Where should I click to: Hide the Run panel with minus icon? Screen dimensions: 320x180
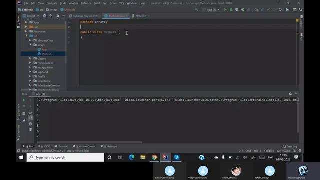(296, 94)
